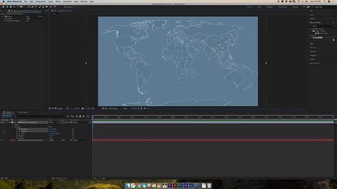Toggle the Opacity stopwatch
337x189 pixels.
(x=17, y=138)
